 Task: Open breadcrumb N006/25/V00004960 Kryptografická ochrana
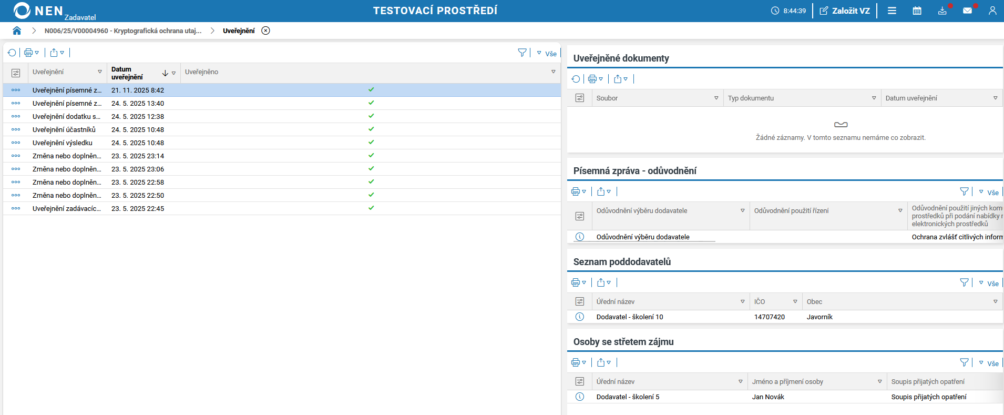(x=123, y=31)
